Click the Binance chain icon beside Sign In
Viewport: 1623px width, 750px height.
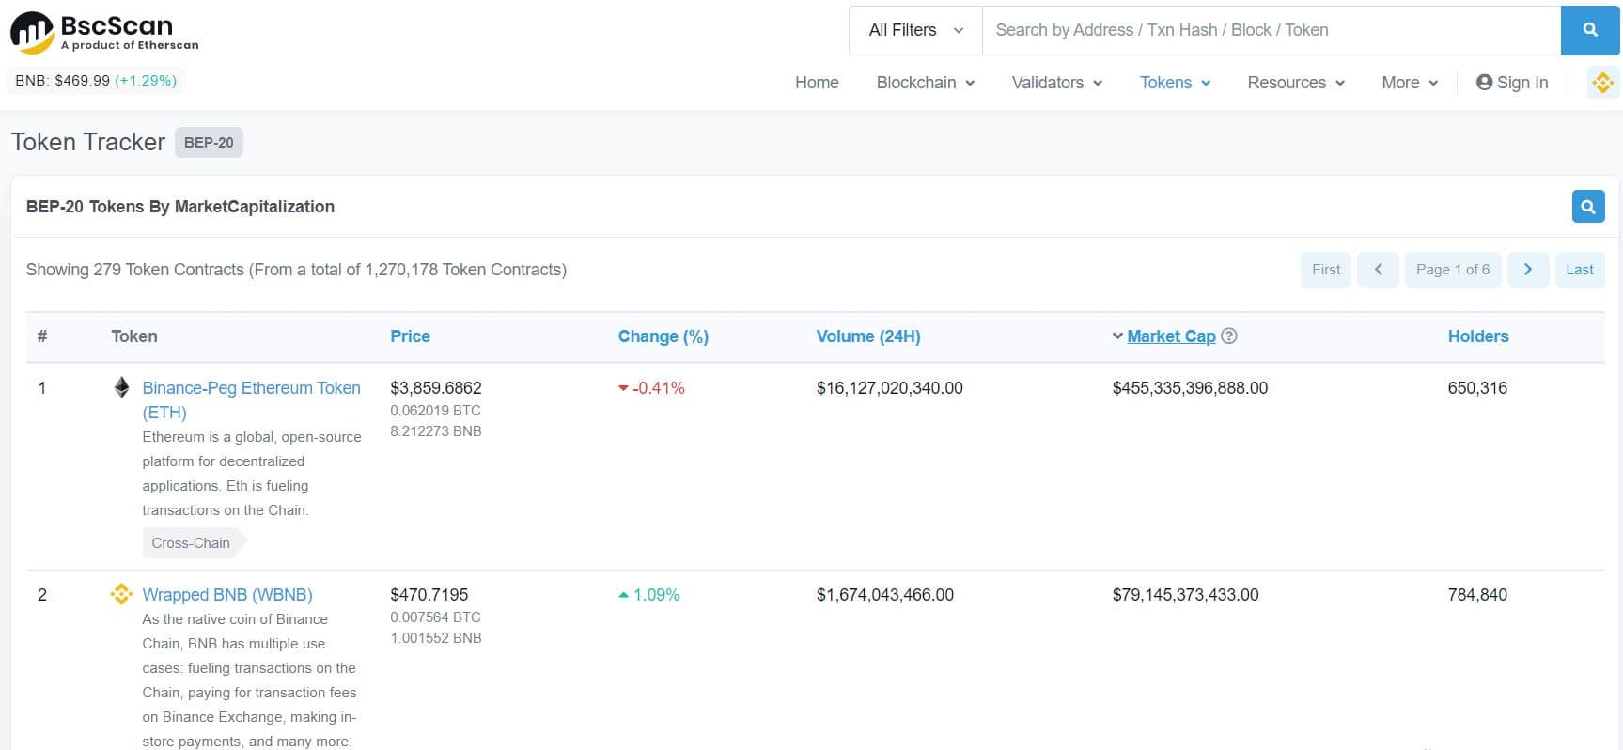tap(1602, 83)
